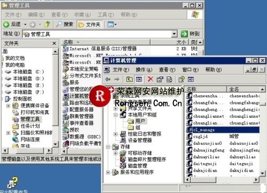267x193 pixels.
Task: Expand the 服务和应用程序 tree node
Action: point(108,172)
